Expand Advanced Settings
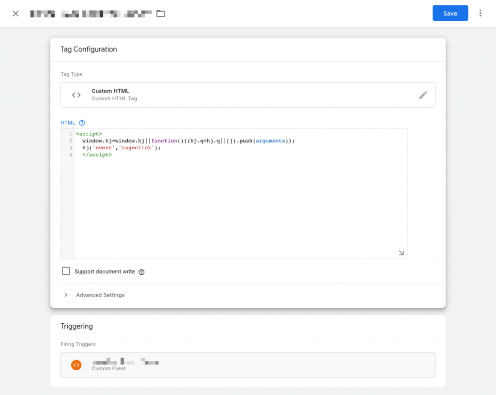This screenshot has height=395, width=496. click(x=100, y=295)
